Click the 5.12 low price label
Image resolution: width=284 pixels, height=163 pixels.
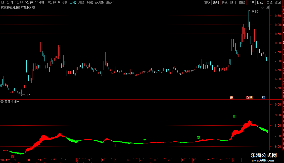coord(27,95)
